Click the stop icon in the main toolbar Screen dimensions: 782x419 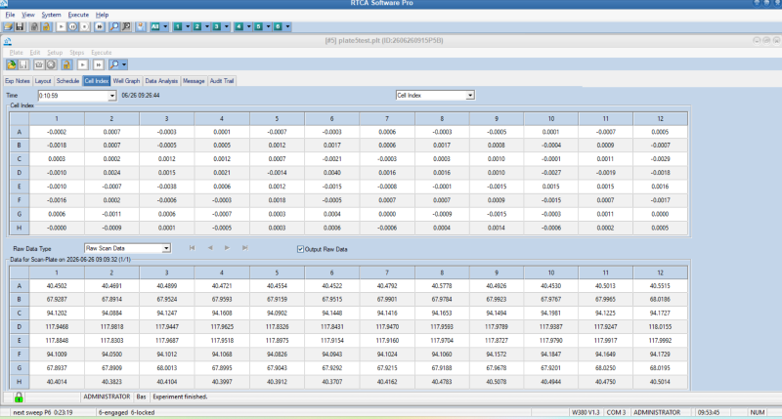pos(85,27)
